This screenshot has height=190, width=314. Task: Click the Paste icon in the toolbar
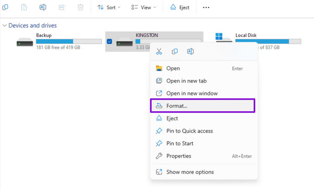(x=24, y=7)
